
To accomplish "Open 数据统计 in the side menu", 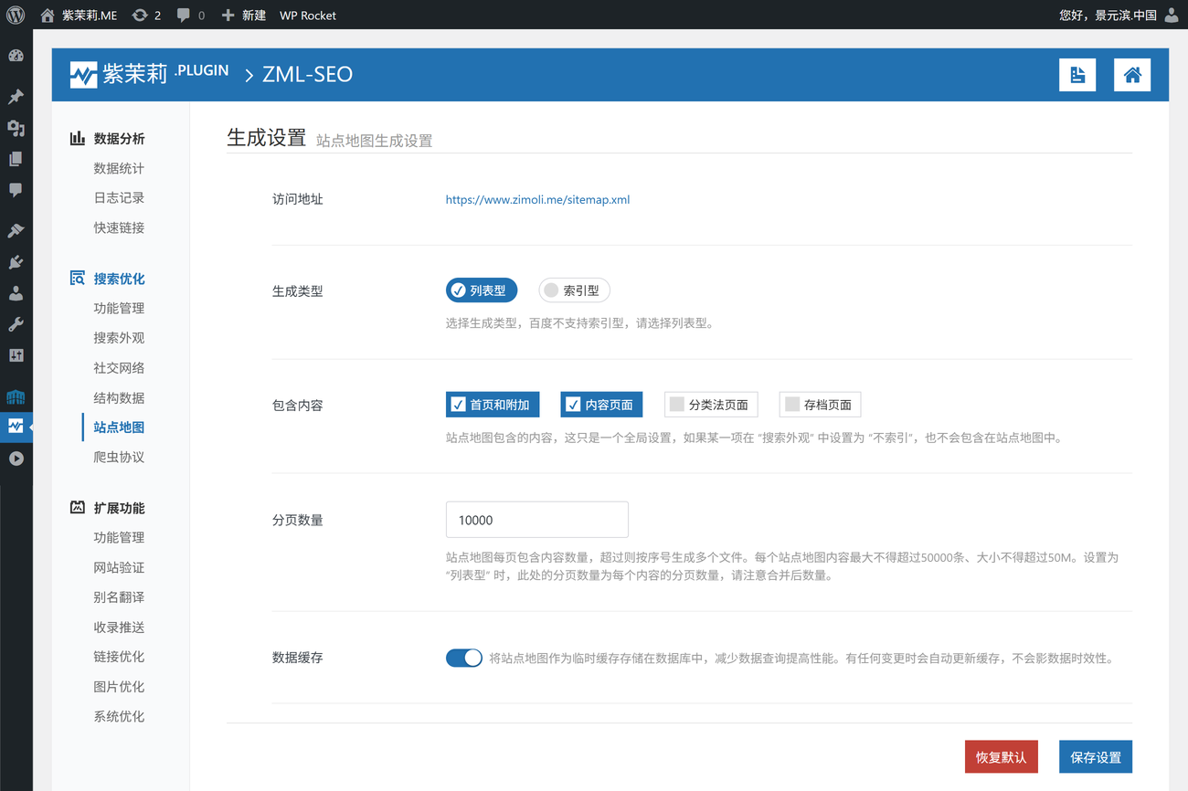I will pyautogui.click(x=119, y=168).
